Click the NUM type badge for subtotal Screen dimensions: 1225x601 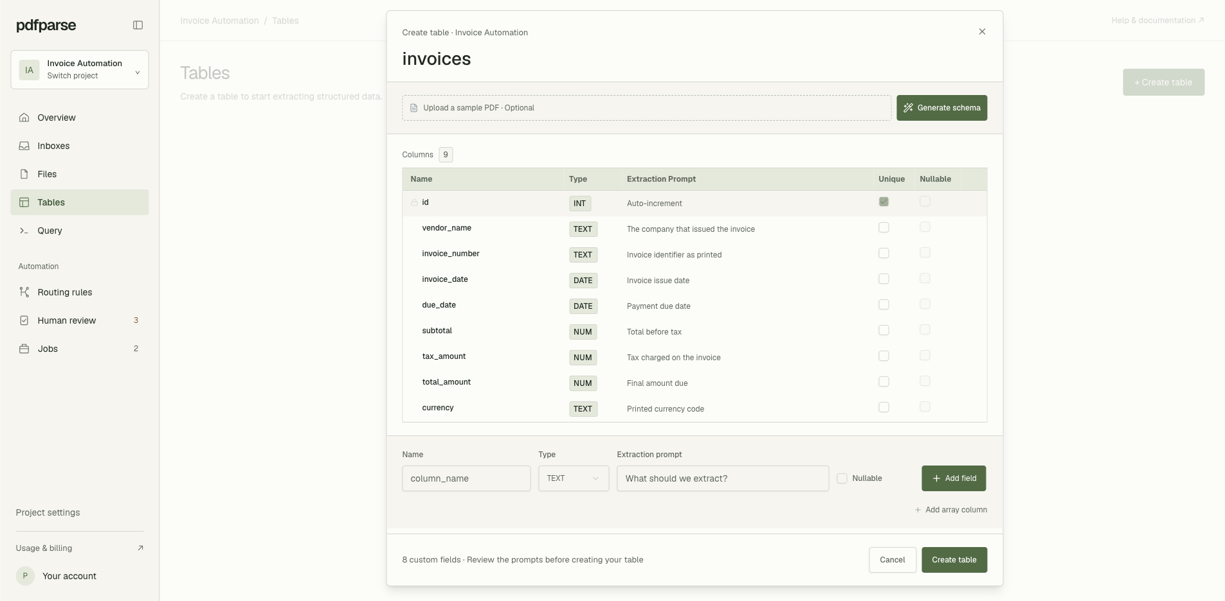pyautogui.click(x=583, y=332)
